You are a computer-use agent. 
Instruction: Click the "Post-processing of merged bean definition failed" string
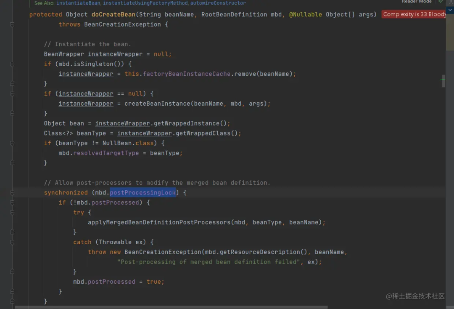[209, 262]
